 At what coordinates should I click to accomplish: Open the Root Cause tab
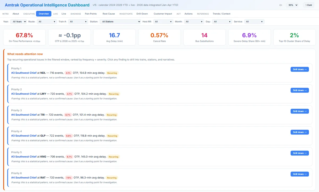(109, 14)
